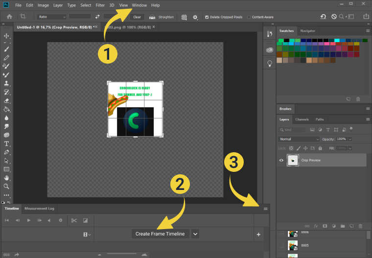Open the Learn lightbulb panel icon

click(x=270, y=64)
